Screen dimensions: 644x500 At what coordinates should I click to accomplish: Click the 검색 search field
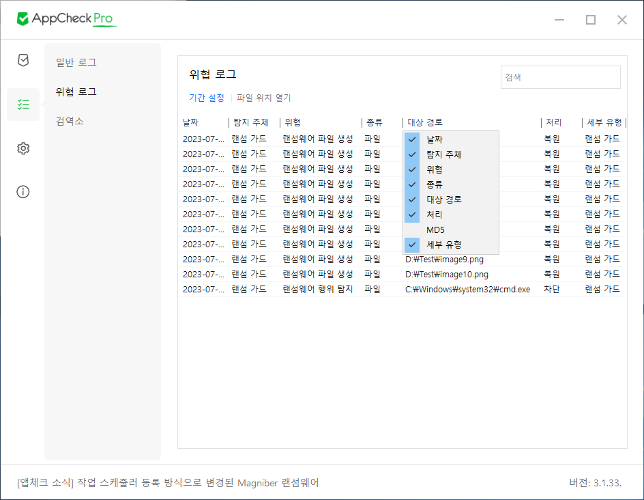click(x=560, y=77)
